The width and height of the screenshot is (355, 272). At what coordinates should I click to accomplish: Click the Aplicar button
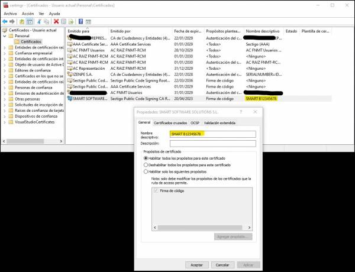tap(248, 265)
